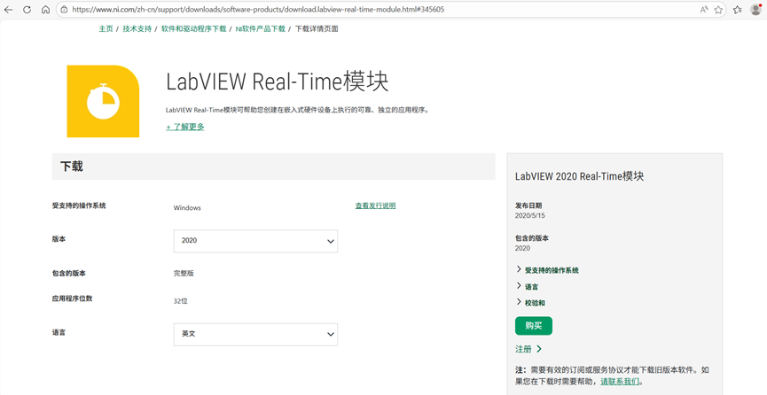The image size is (767, 395).
Task: Open the favorites list icon
Action: coord(738,9)
